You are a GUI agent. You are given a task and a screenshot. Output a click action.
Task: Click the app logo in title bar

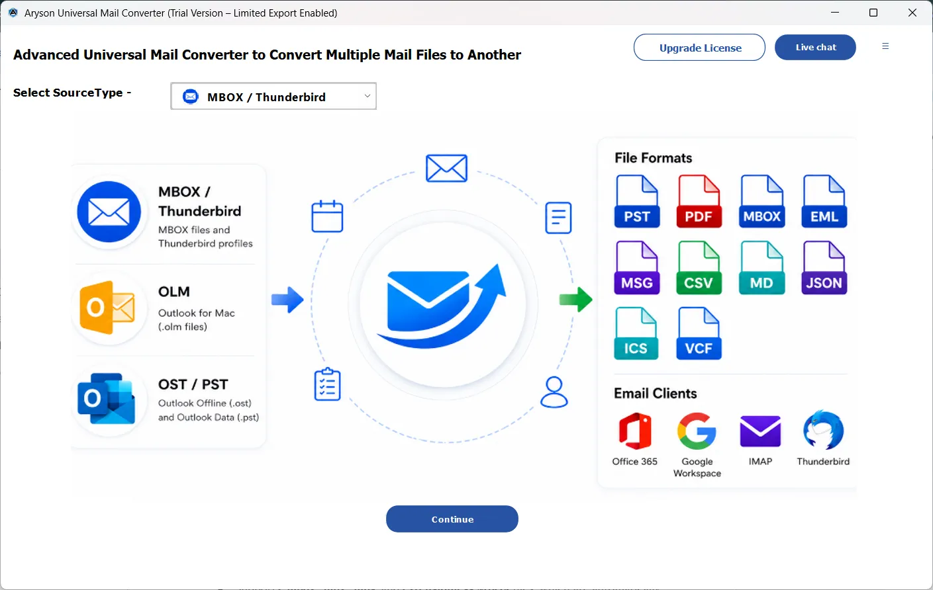tap(13, 13)
